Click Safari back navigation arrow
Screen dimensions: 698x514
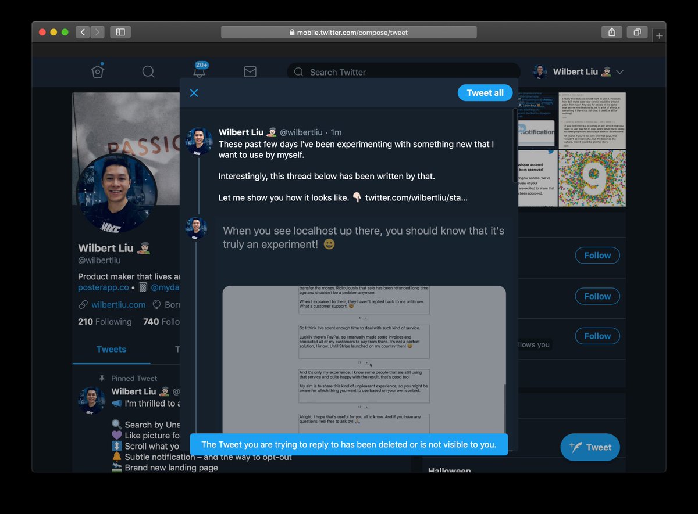click(x=83, y=33)
